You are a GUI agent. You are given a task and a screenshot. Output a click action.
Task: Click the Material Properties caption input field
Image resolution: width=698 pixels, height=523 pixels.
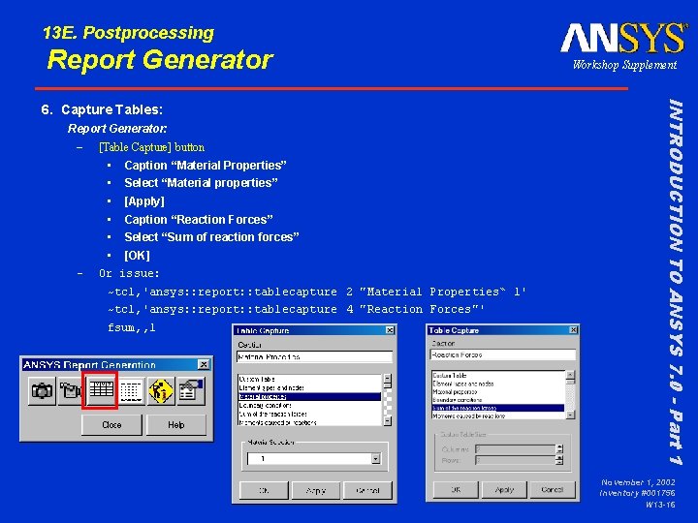[314, 356]
